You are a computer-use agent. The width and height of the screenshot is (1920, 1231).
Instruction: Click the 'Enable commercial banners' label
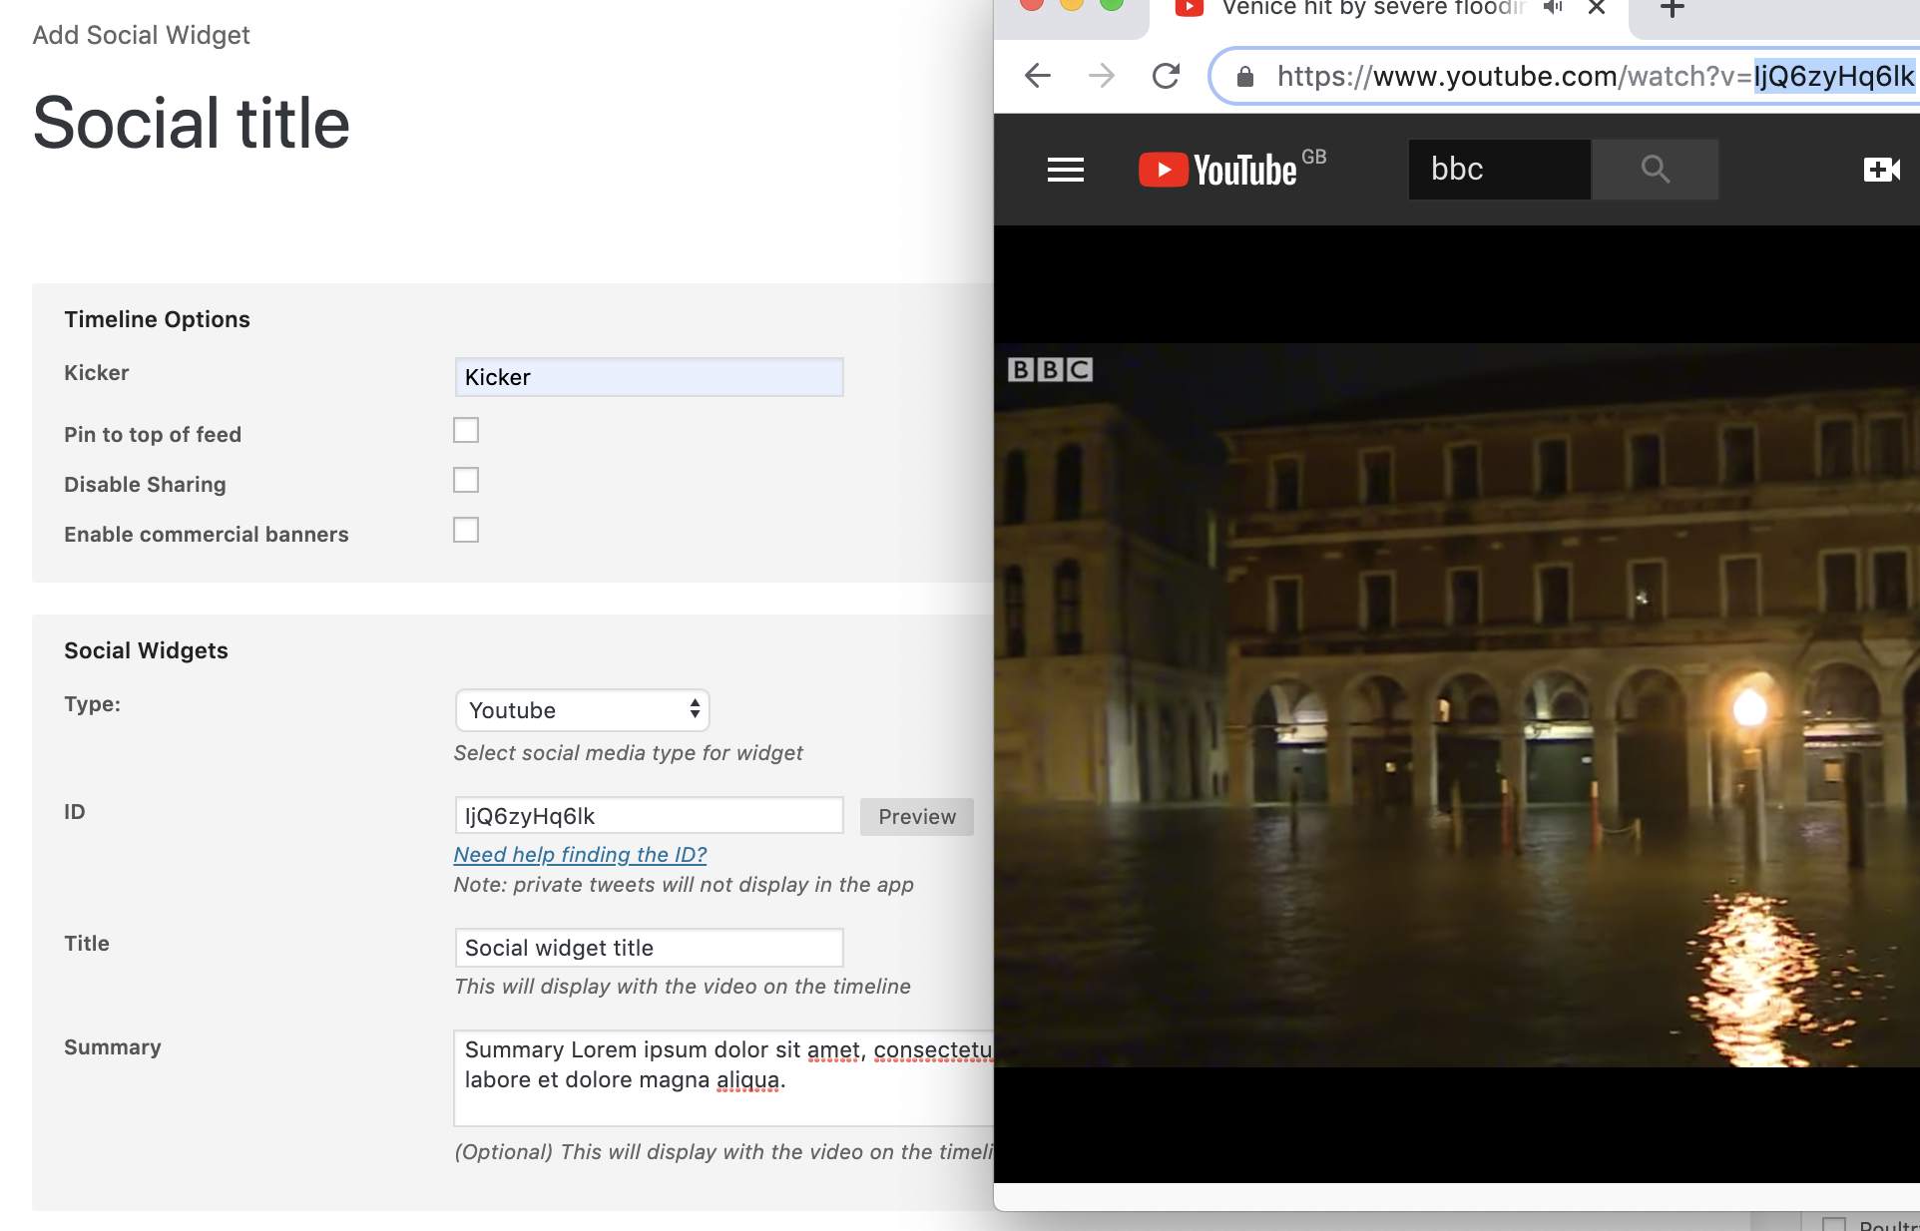[207, 535]
